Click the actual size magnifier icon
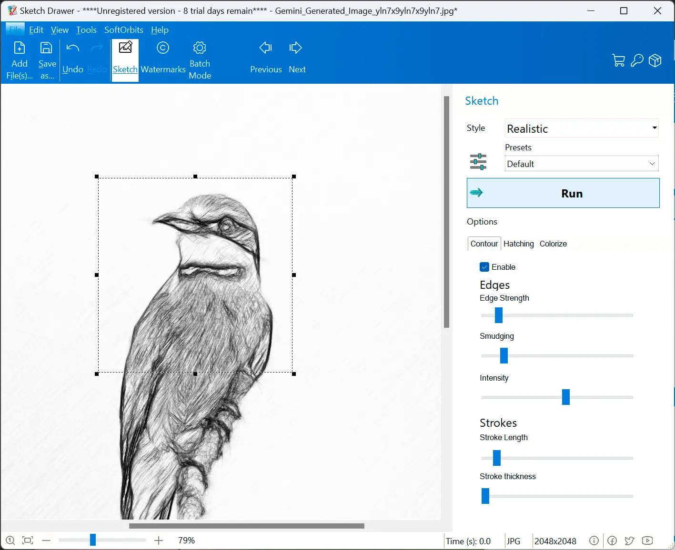Screen dimensions: 675x550 pyautogui.click(x=10, y=540)
